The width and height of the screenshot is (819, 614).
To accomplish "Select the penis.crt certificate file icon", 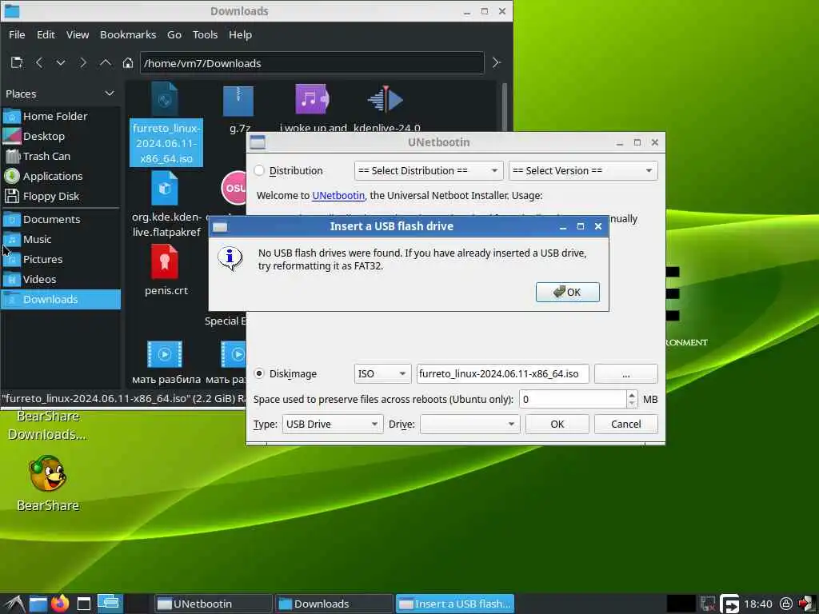I will click(x=165, y=262).
